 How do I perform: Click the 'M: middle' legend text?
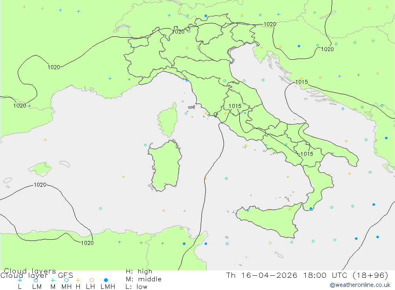coord(144,279)
